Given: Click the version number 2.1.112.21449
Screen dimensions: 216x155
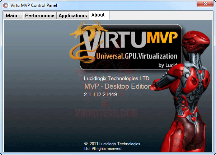Looking at the screenshot, I should 100,94.
